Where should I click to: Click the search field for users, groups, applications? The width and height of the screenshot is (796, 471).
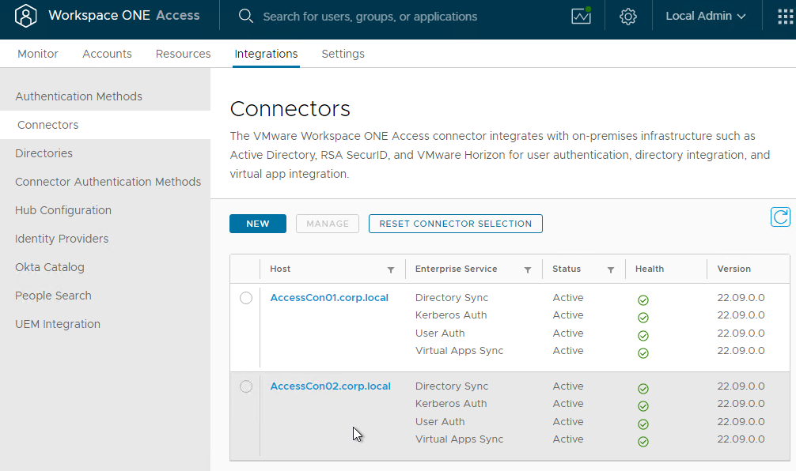pyautogui.click(x=370, y=17)
